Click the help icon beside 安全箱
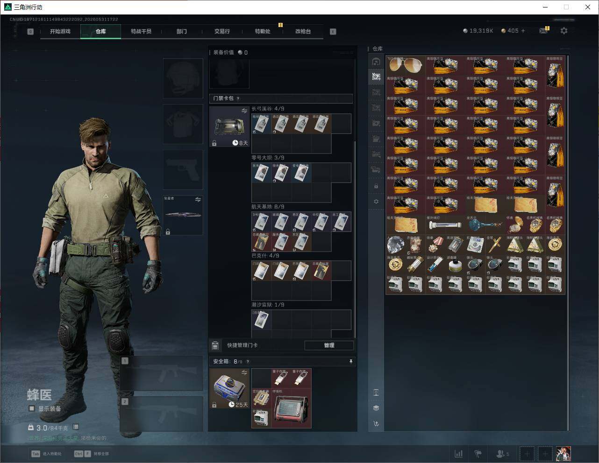The width and height of the screenshot is (599, 463). (248, 362)
